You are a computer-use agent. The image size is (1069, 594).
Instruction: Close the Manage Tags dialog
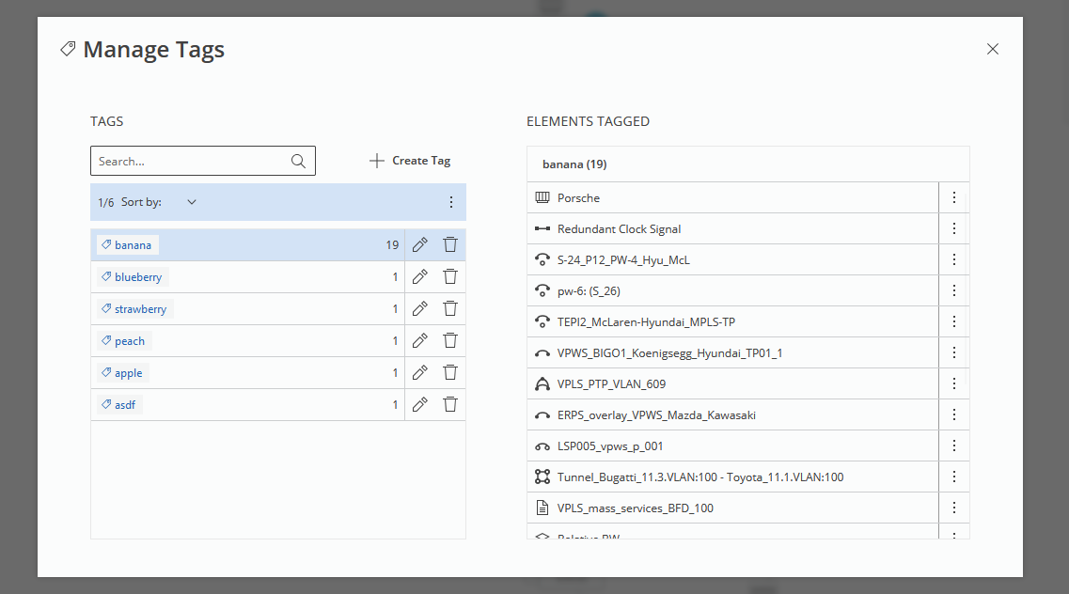(992, 50)
